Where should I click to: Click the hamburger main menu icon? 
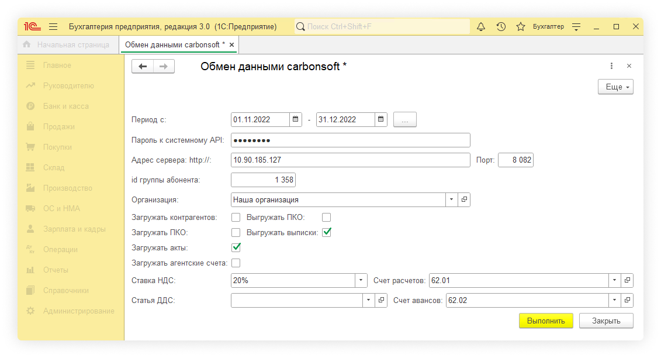53,27
